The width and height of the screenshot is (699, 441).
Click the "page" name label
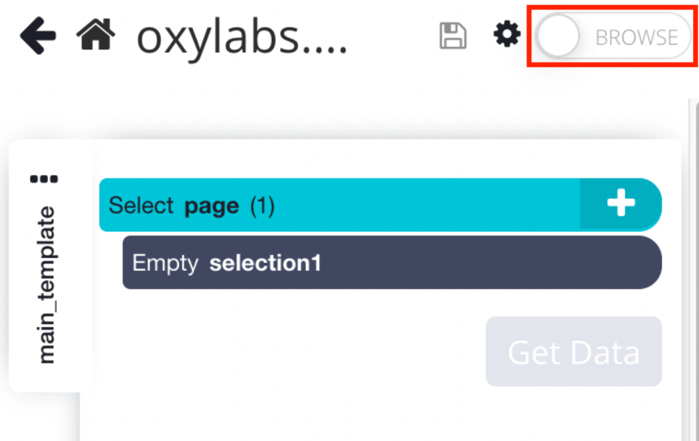pos(212,206)
